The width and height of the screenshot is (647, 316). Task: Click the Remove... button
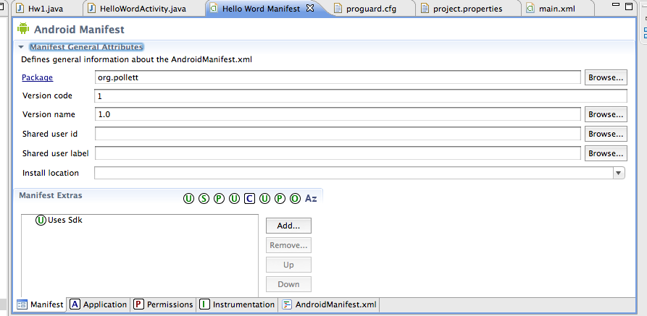click(288, 246)
